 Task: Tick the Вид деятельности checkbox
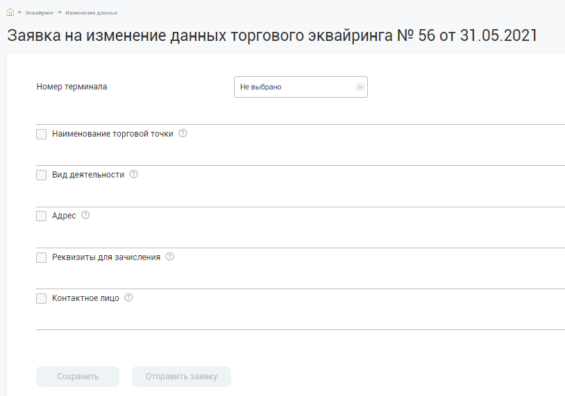[x=41, y=175]
